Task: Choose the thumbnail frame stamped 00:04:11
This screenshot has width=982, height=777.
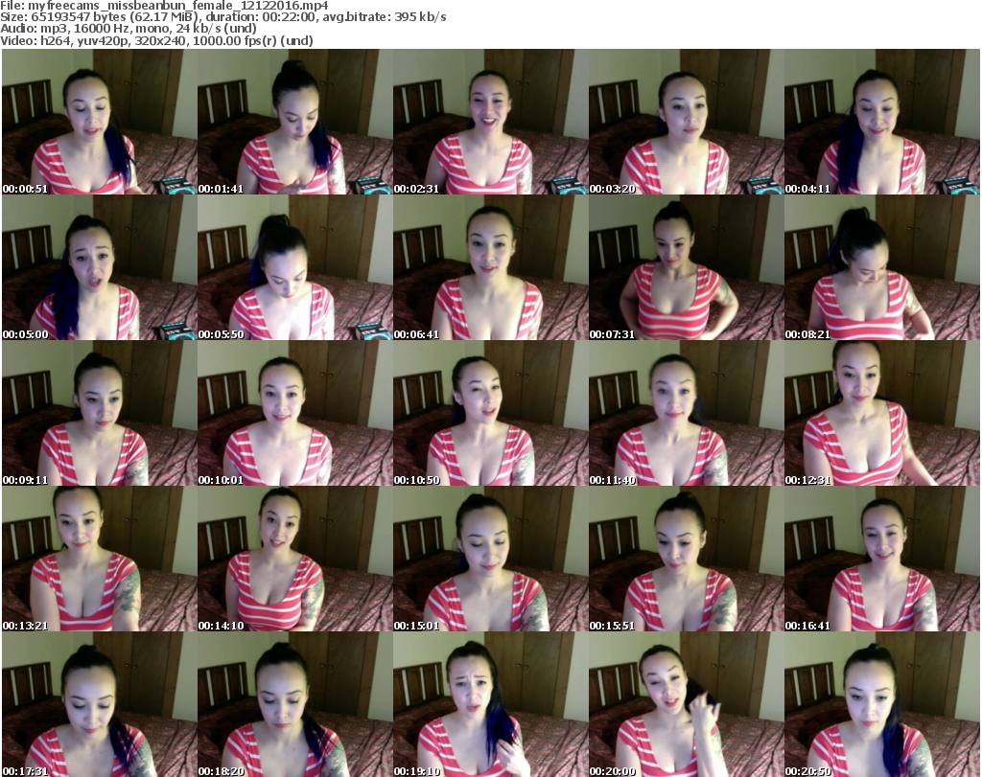Action: [x=882, y=122]
